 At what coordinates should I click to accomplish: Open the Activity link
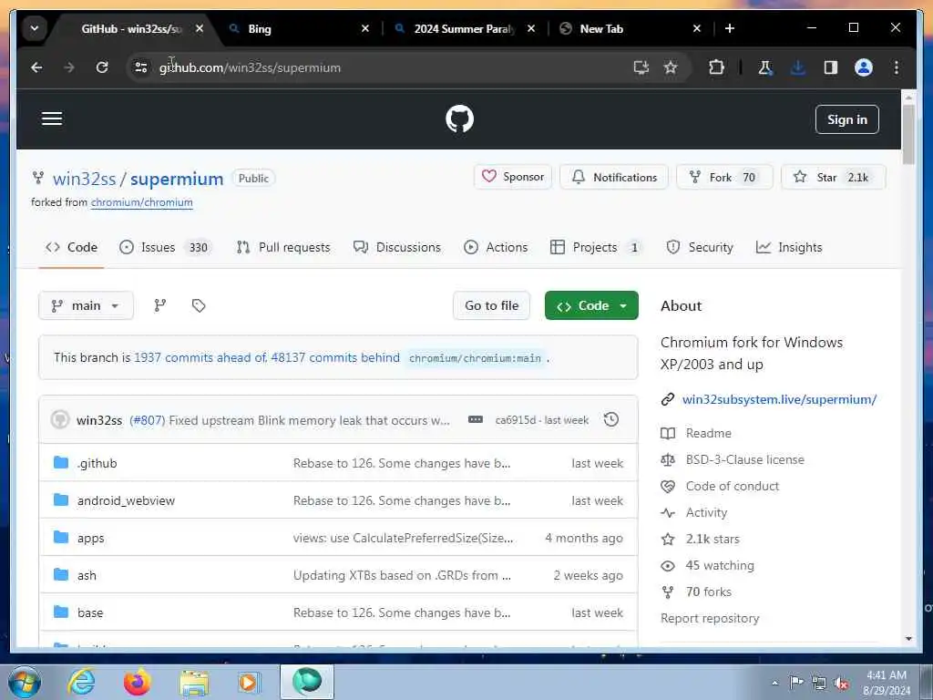click(706, 512)
